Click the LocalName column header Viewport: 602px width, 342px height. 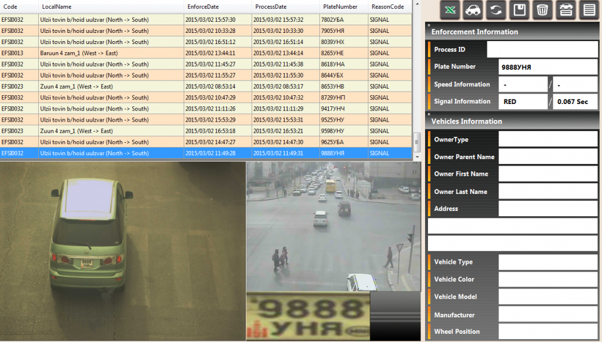pyautogui.click(x=56, y=6)
